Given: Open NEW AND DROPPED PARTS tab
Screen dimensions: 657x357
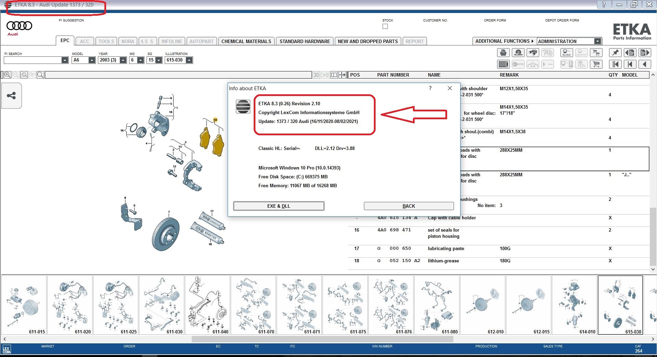Looking at the screenshot, I should (368, 41).
